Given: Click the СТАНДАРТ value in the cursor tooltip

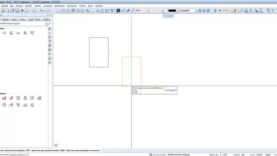Looking at the screenshot, I should [171, 91].
